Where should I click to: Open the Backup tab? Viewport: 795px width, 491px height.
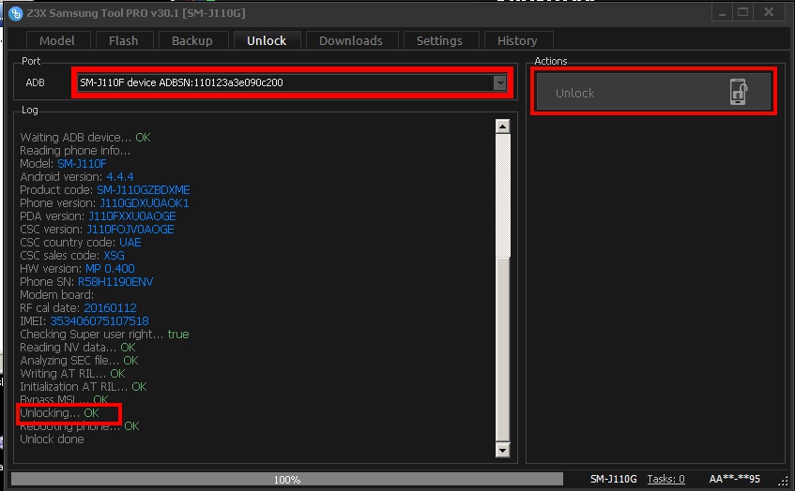coord(192,40)
